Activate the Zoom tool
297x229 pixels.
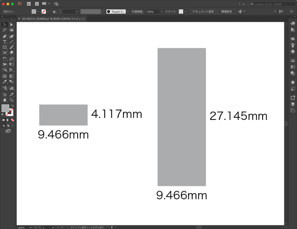point(11,100)
